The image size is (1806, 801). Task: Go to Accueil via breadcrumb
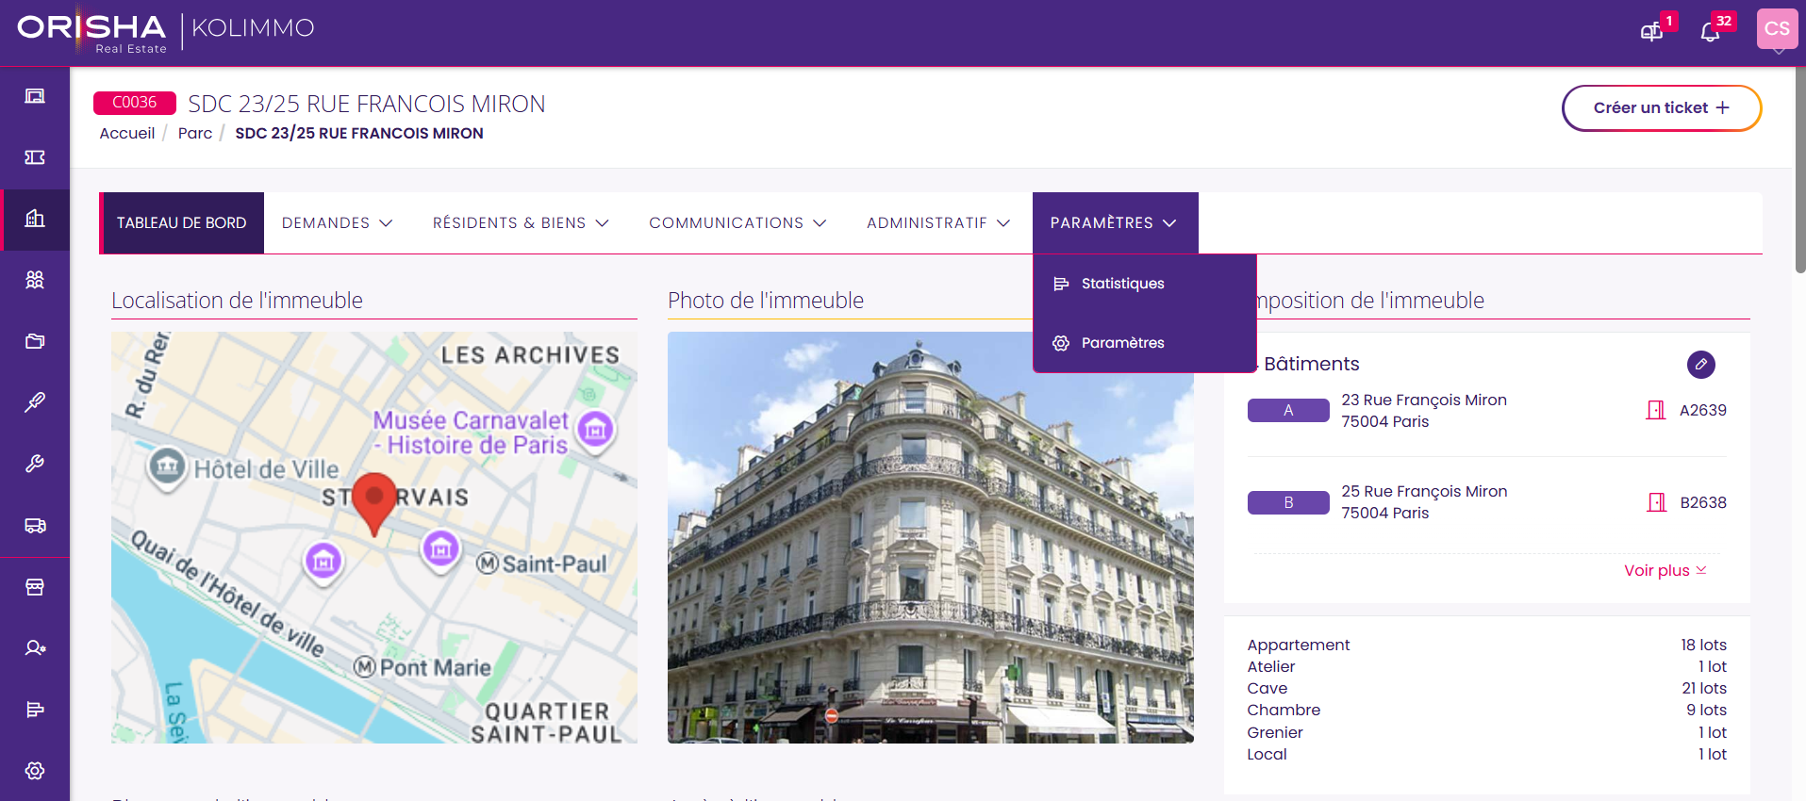click(x=127, y=134)
